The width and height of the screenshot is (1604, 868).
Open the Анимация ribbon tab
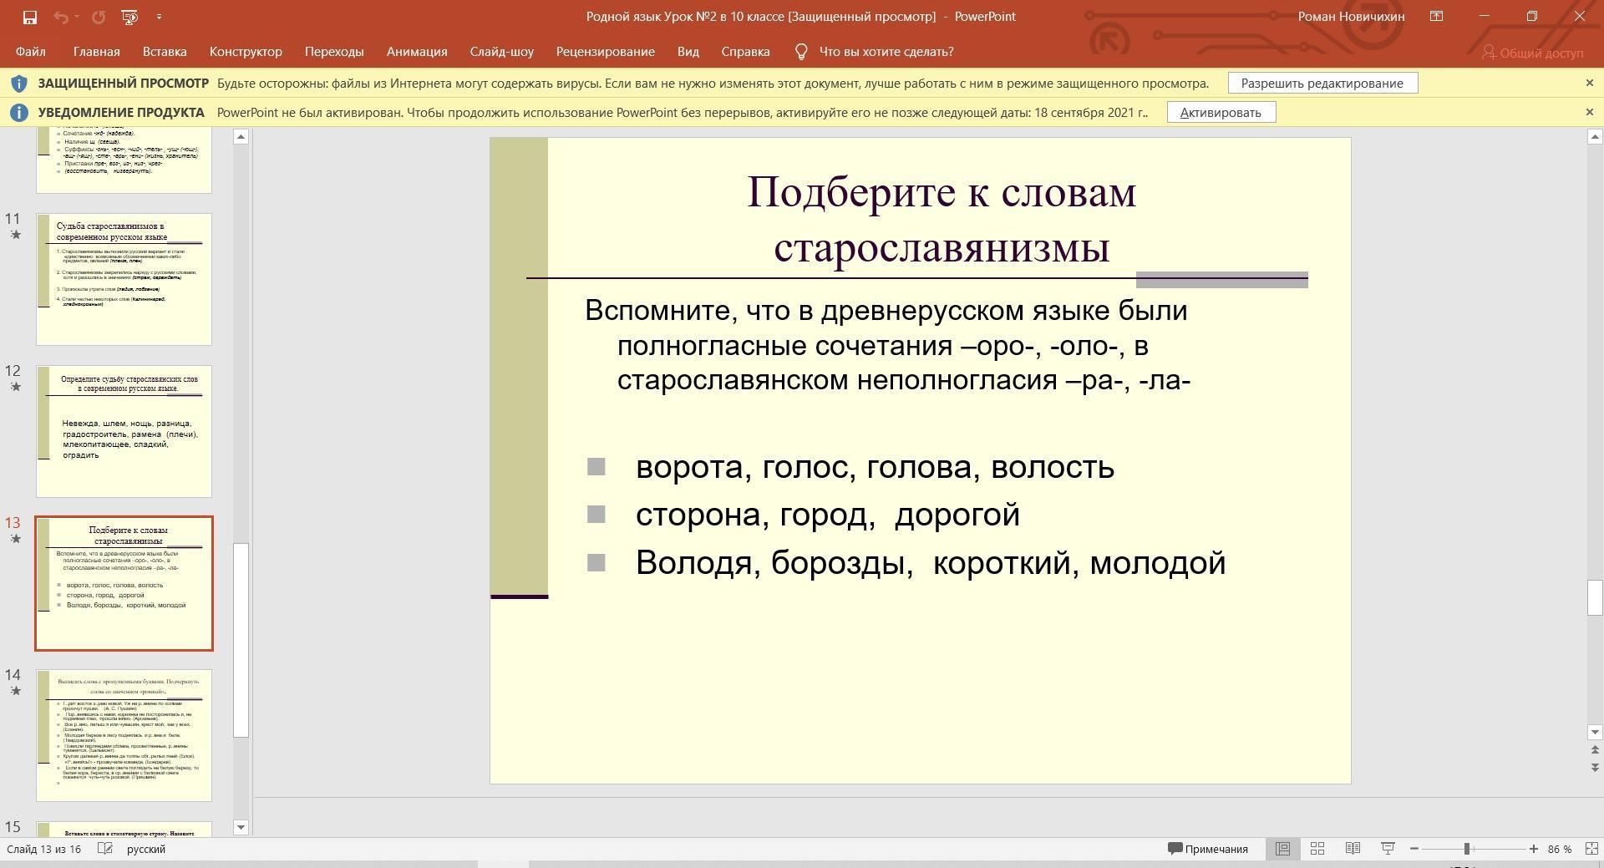416,52
